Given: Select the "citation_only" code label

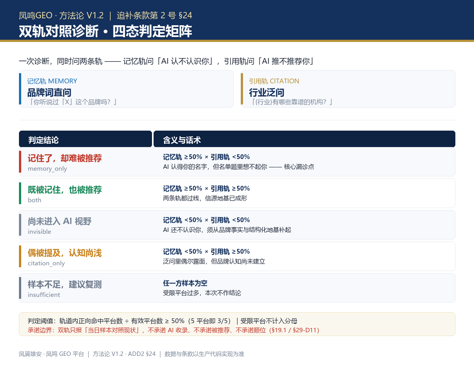Looking at the screenshot, I should tap(46, 263).
